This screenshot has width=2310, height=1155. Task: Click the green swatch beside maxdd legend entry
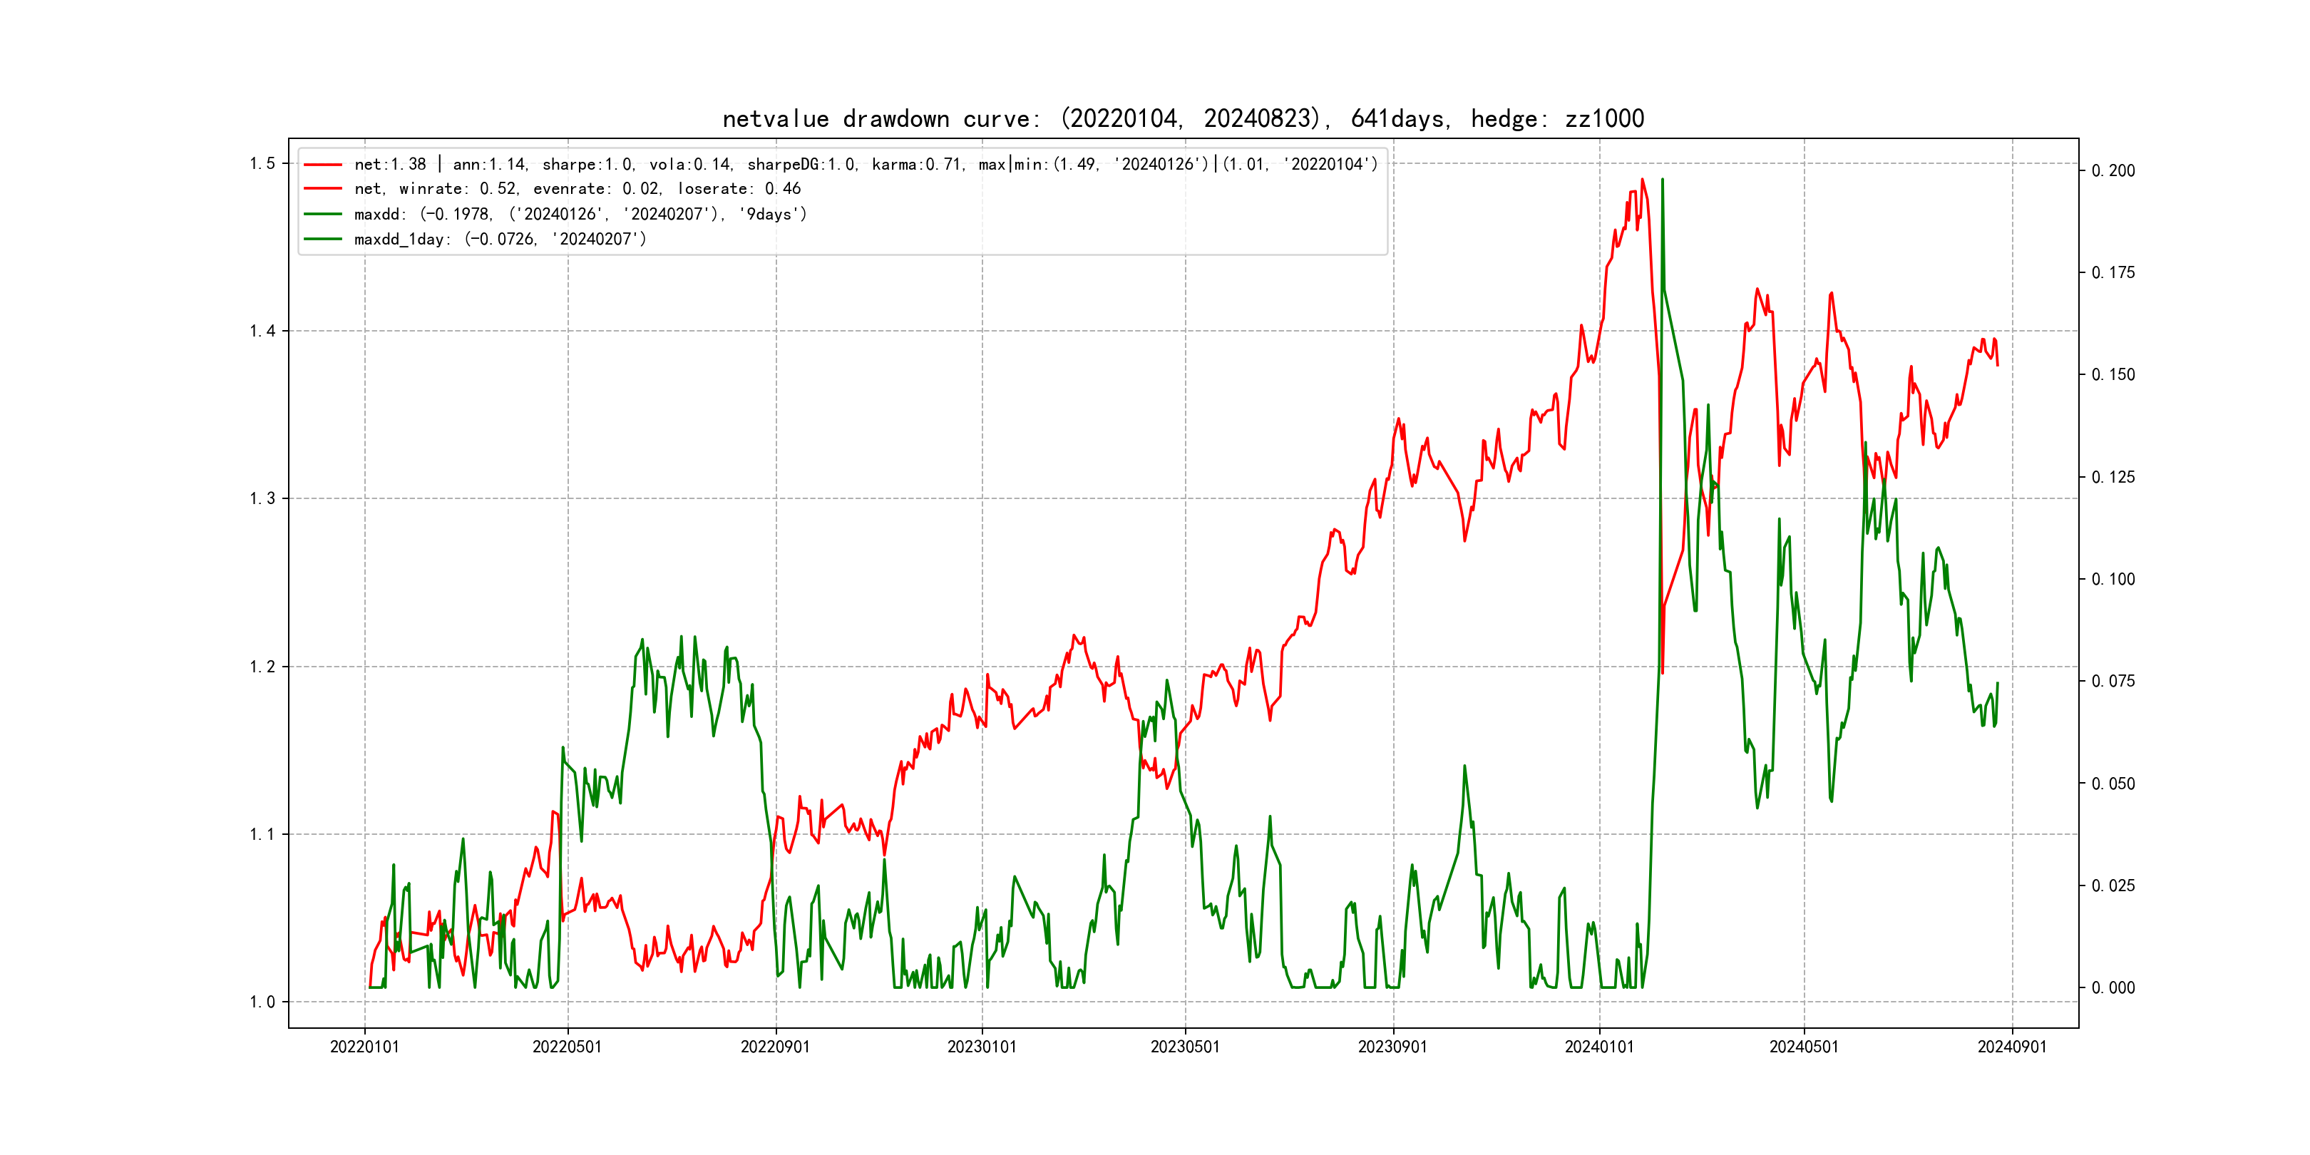point(323,215)
